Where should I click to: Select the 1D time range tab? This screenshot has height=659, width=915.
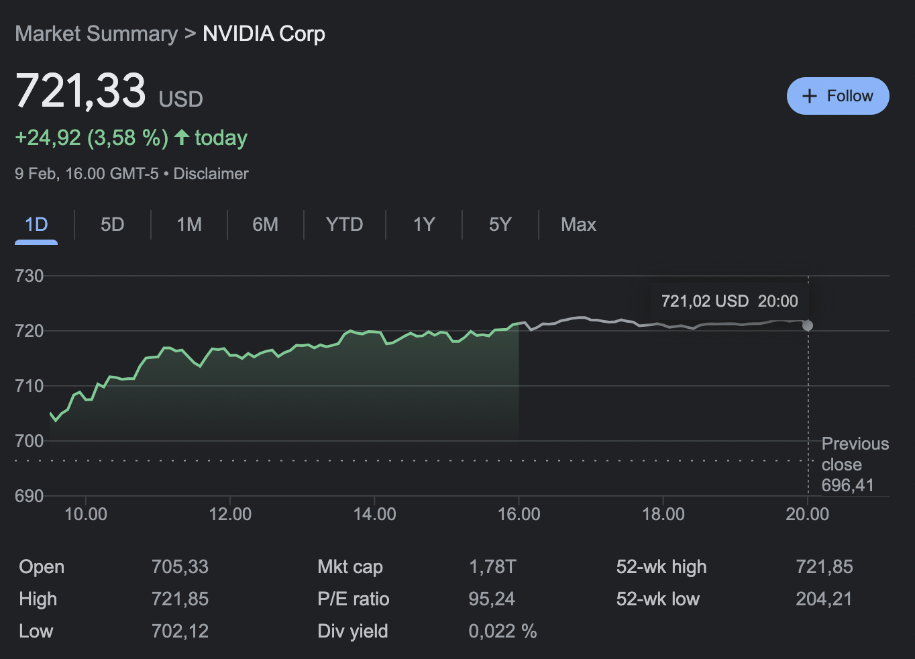click(36, 224)
